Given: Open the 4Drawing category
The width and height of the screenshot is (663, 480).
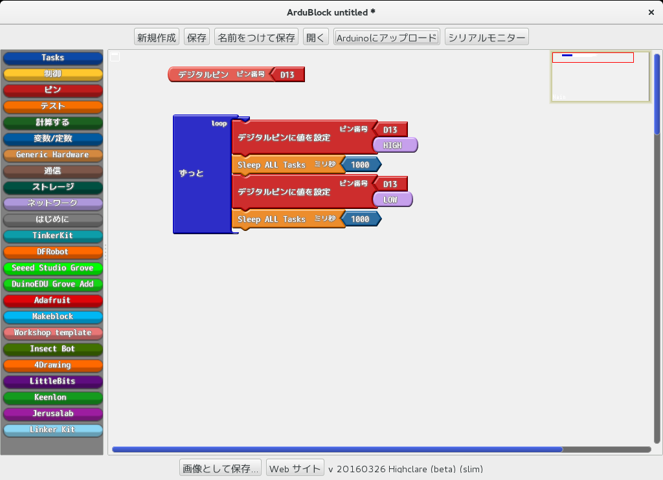Looking at the screenshot, I should [x=53, y=365].
